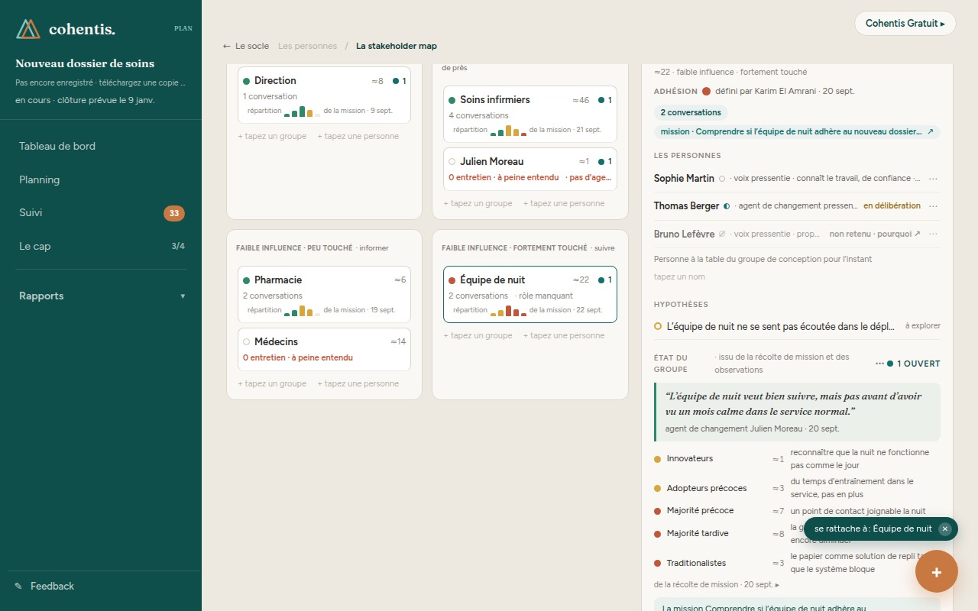The height and width of the screenshot is (611, 978).
Task: Click the three dots beside '1 ouvert'
Action: 879,364
